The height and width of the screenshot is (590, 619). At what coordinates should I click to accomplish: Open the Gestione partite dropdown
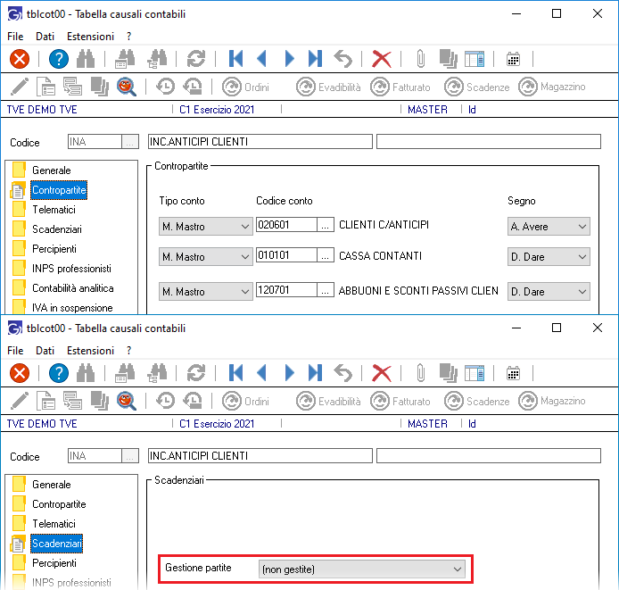(x=362, y=569)
